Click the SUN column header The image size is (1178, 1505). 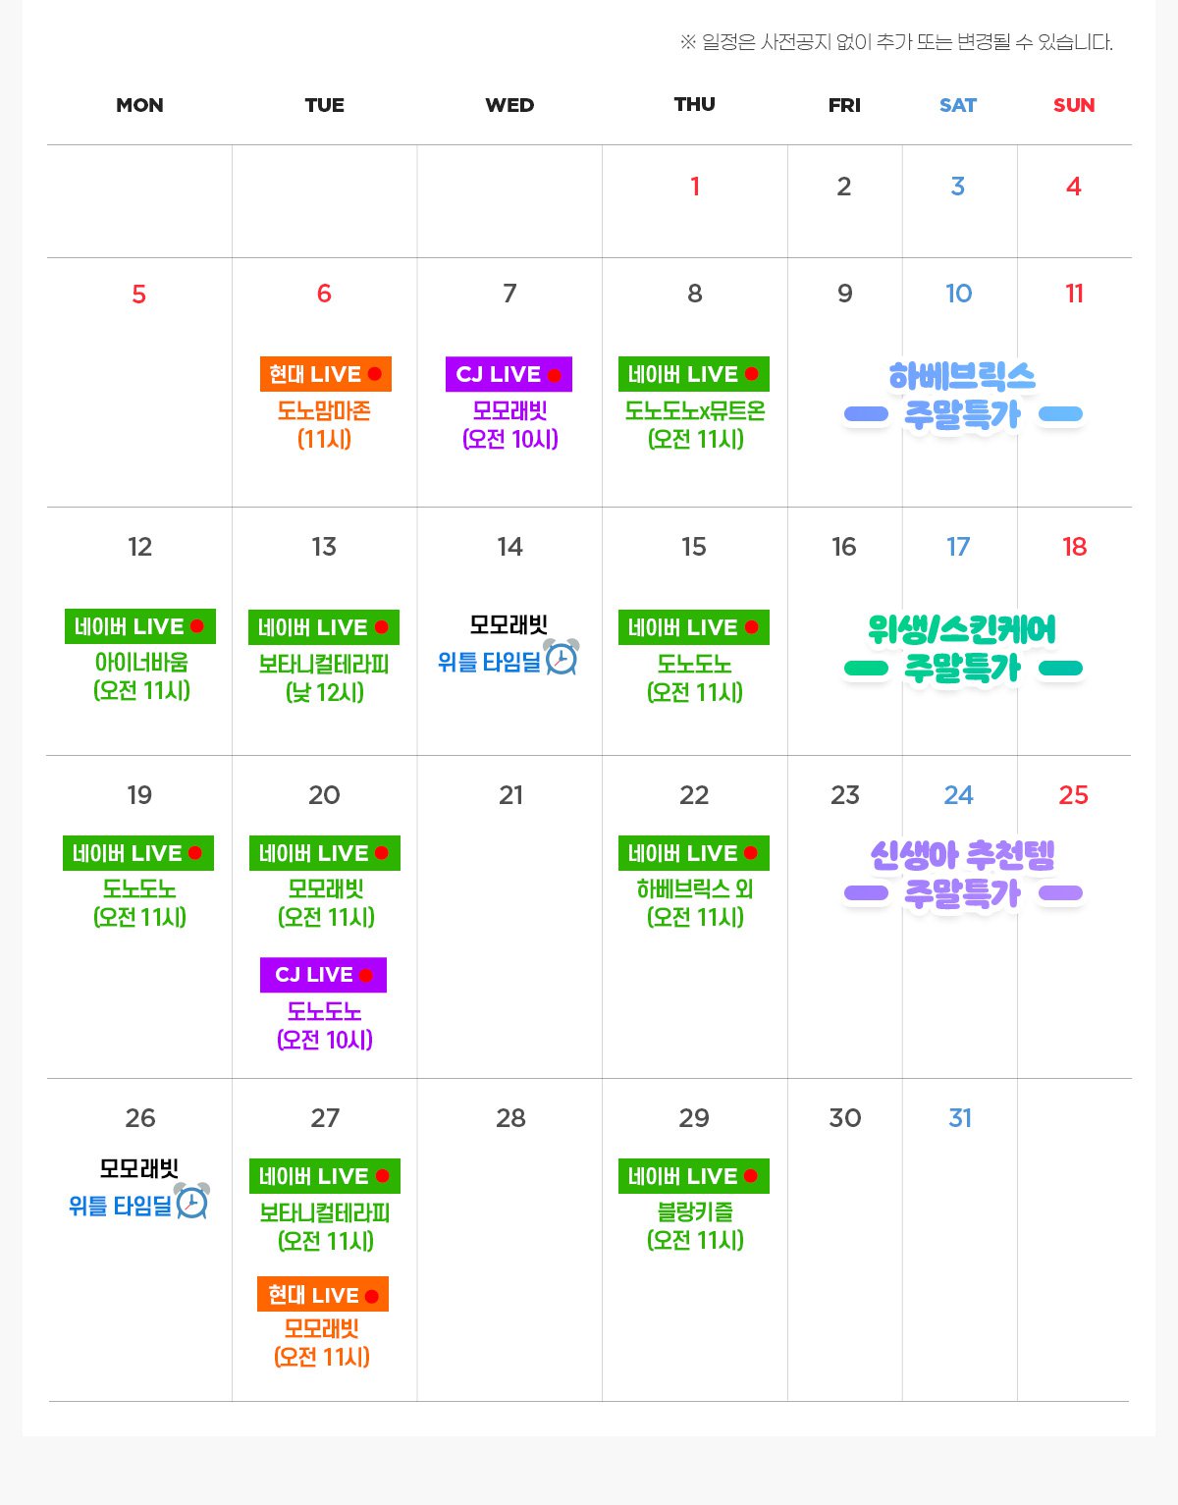click(1074, 105)
